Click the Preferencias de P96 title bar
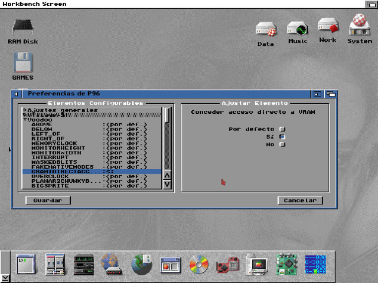 point(166,94)
